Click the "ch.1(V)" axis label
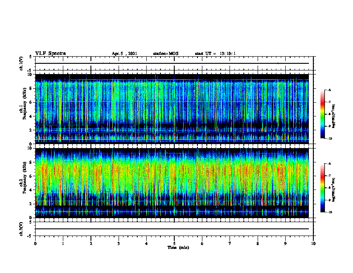This screenshot has width=353, height=273. 21,63
